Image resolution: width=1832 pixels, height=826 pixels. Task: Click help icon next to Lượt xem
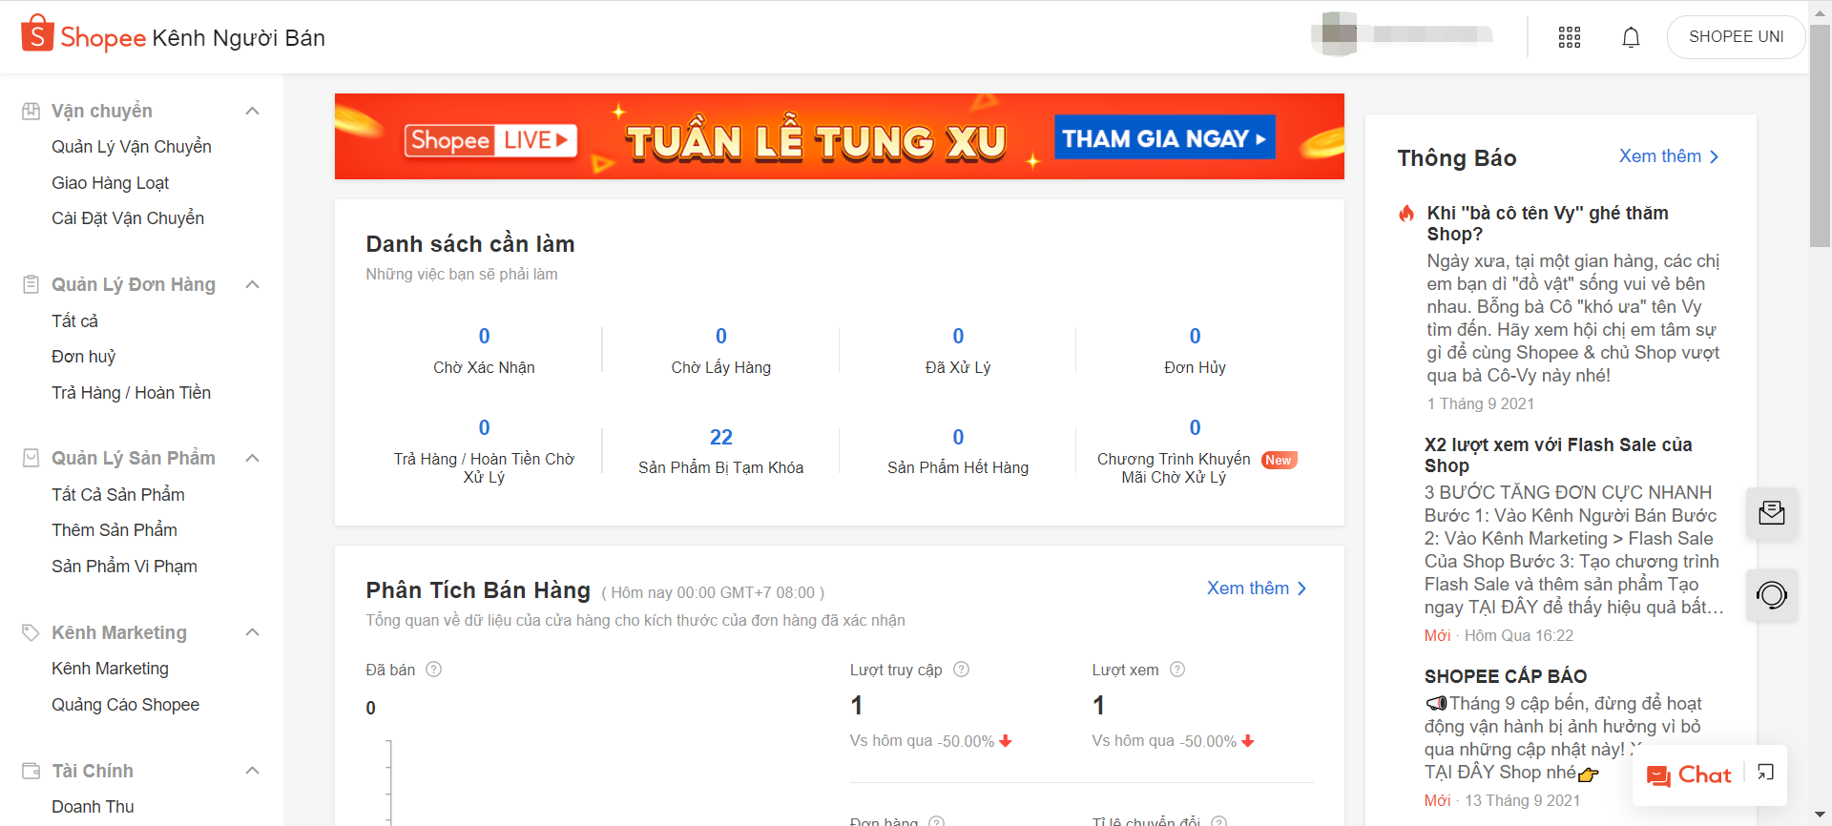click(x=1177, y=670)
